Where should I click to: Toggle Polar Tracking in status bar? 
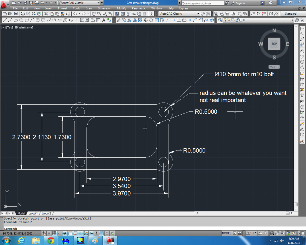[x=65, y=233]
